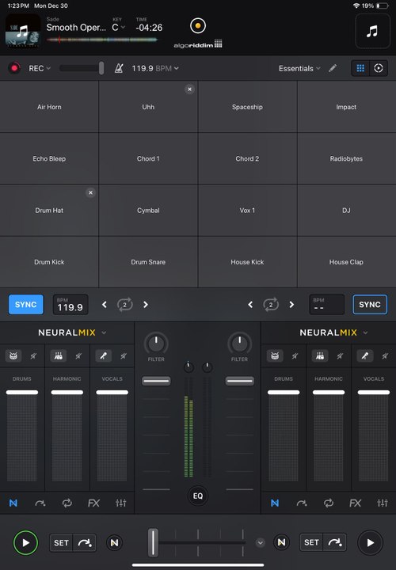Screen dimensions: 396x570
Task: Click left deck SET cue button
Action: [x=61, y=543]
